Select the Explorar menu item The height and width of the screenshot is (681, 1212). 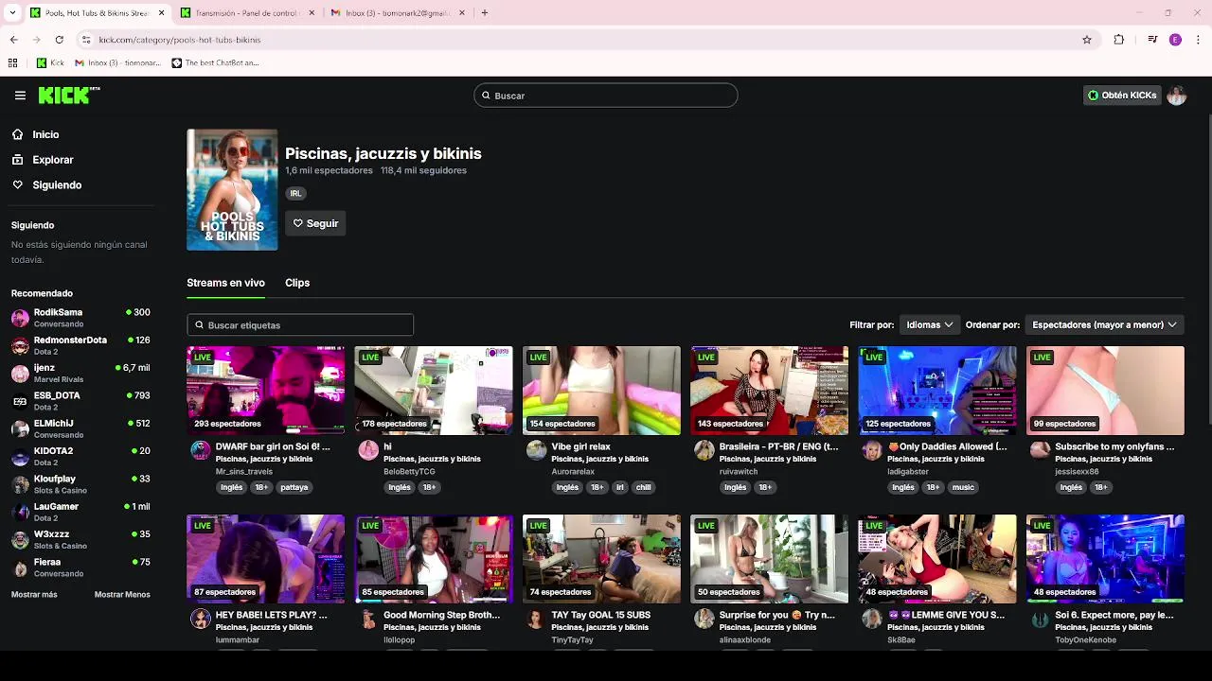pos(53,160)
